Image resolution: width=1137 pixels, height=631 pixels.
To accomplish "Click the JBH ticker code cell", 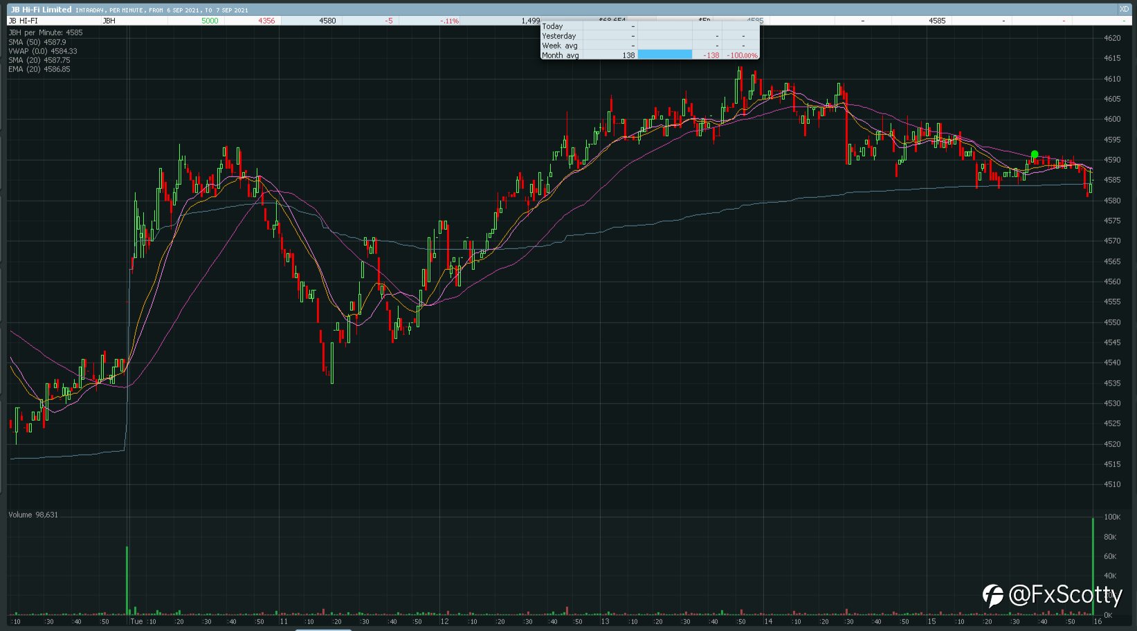I will tap(109, 21).
